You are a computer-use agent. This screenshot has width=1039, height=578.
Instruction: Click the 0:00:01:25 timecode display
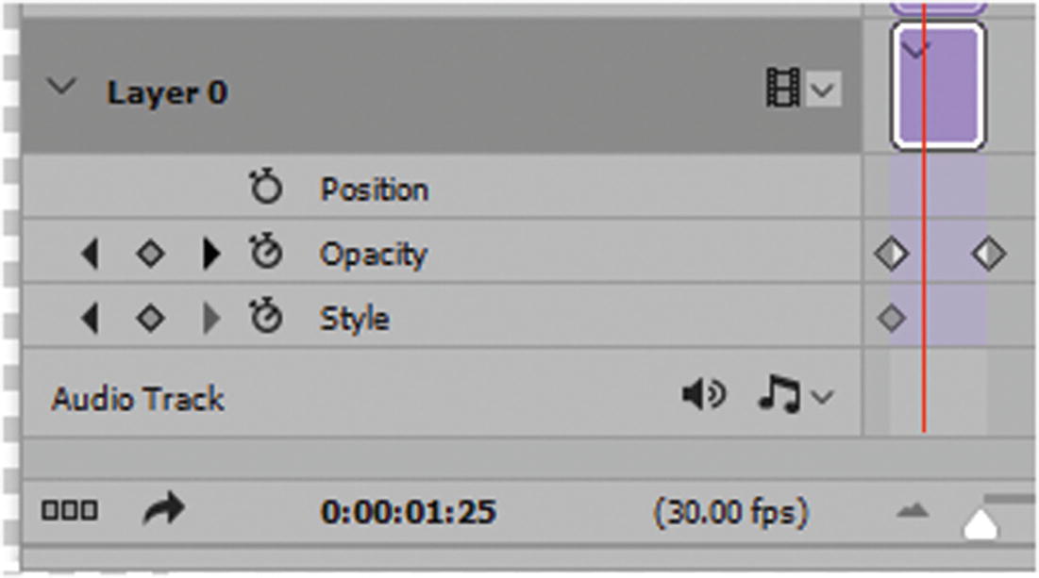pyautogui.click(x=408, y=513)
